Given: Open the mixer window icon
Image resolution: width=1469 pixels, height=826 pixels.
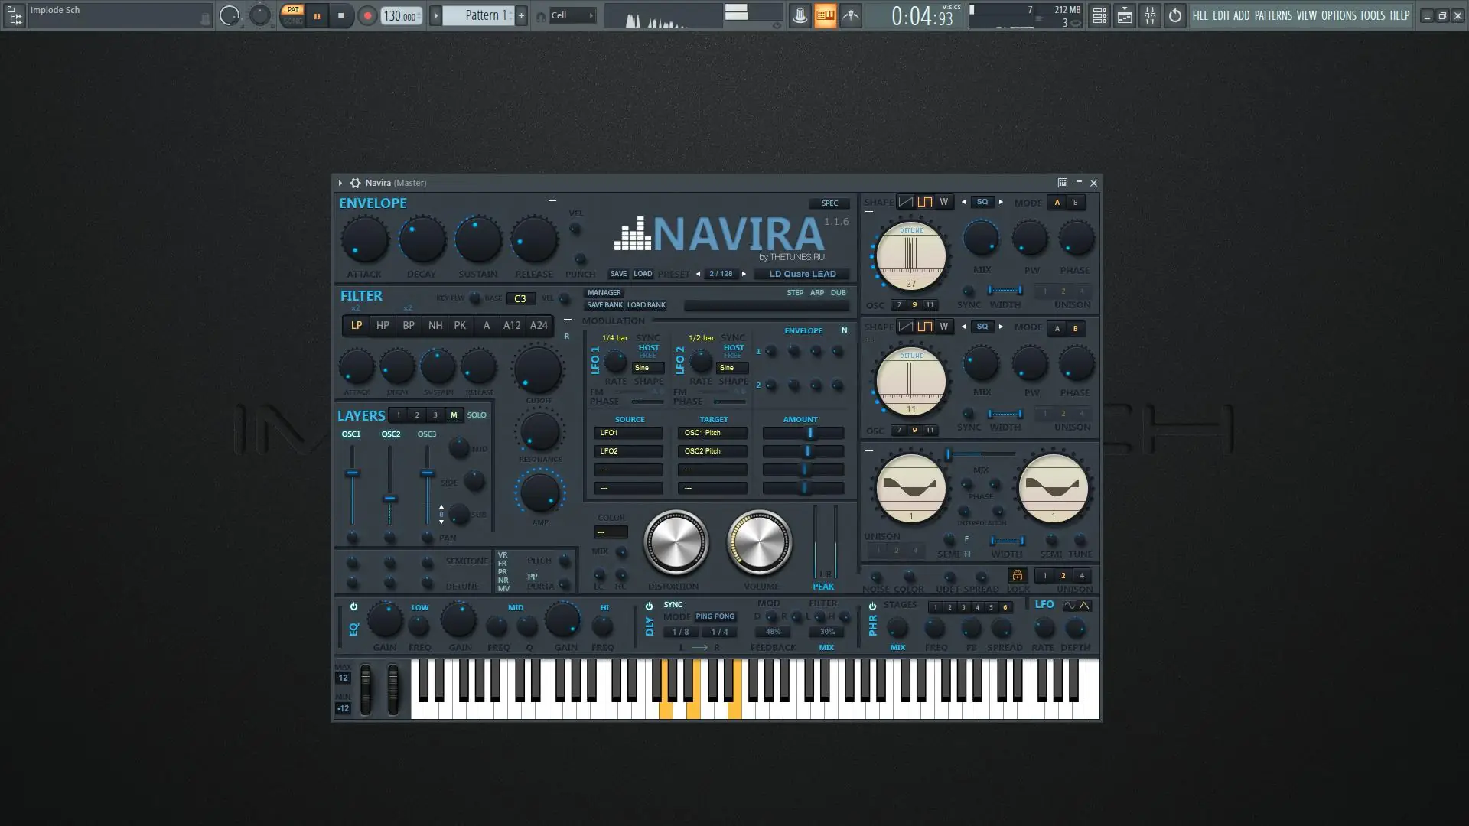Looking at the screenshot, I should [x=1150, y=15].
